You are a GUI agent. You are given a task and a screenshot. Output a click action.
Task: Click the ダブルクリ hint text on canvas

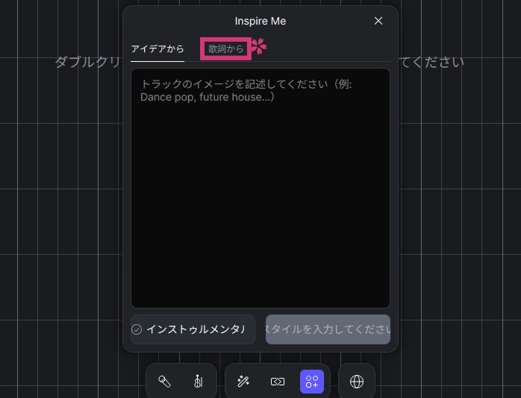(87, 62)
